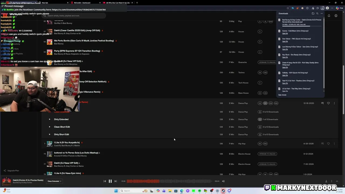Click See more in the Downloads panel
The height and width of the screenshot is (194, 345).
282,95
